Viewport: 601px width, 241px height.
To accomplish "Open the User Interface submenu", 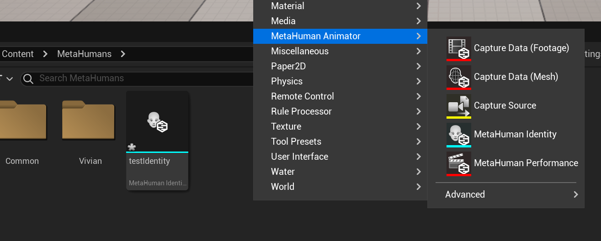I will [340, 157].
